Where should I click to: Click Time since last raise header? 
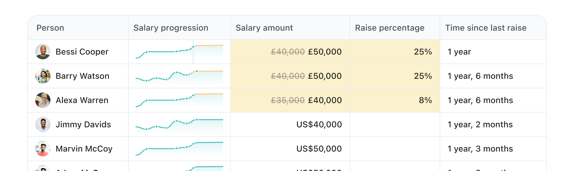[x=486, y=28]
